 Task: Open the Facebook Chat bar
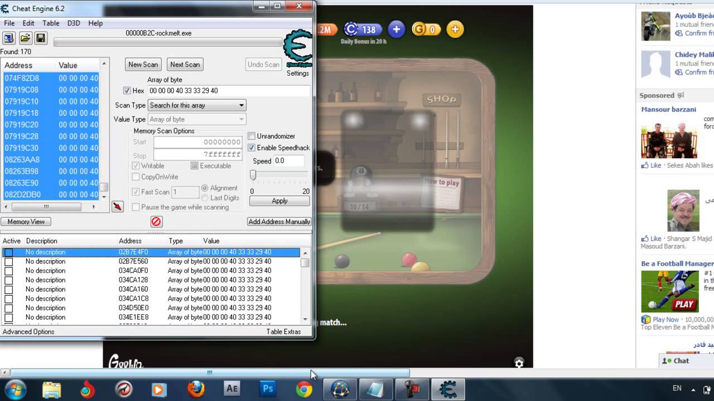(x=686, y=361)
